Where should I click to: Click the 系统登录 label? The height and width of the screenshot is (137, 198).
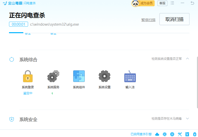[28, 87]
